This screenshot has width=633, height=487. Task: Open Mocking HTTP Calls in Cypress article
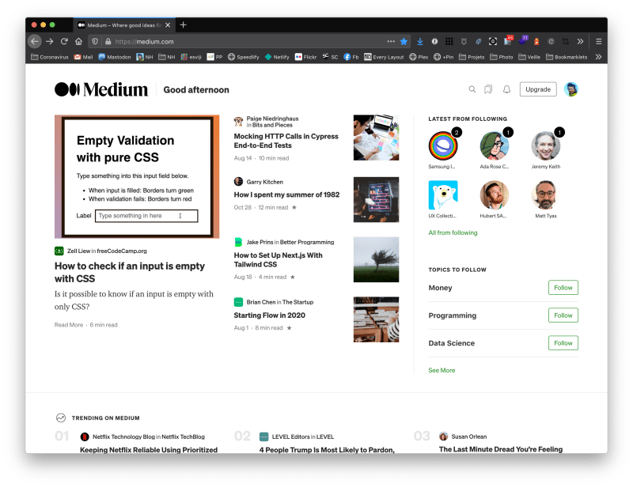point(286,141)
